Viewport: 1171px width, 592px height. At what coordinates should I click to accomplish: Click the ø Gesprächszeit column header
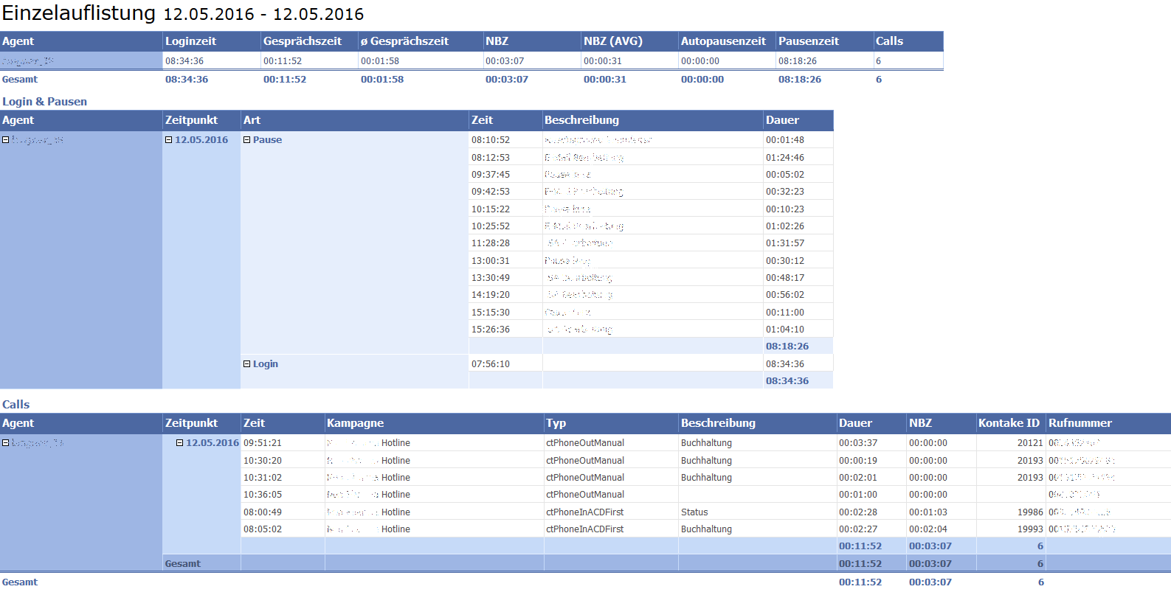coord(404,41)
